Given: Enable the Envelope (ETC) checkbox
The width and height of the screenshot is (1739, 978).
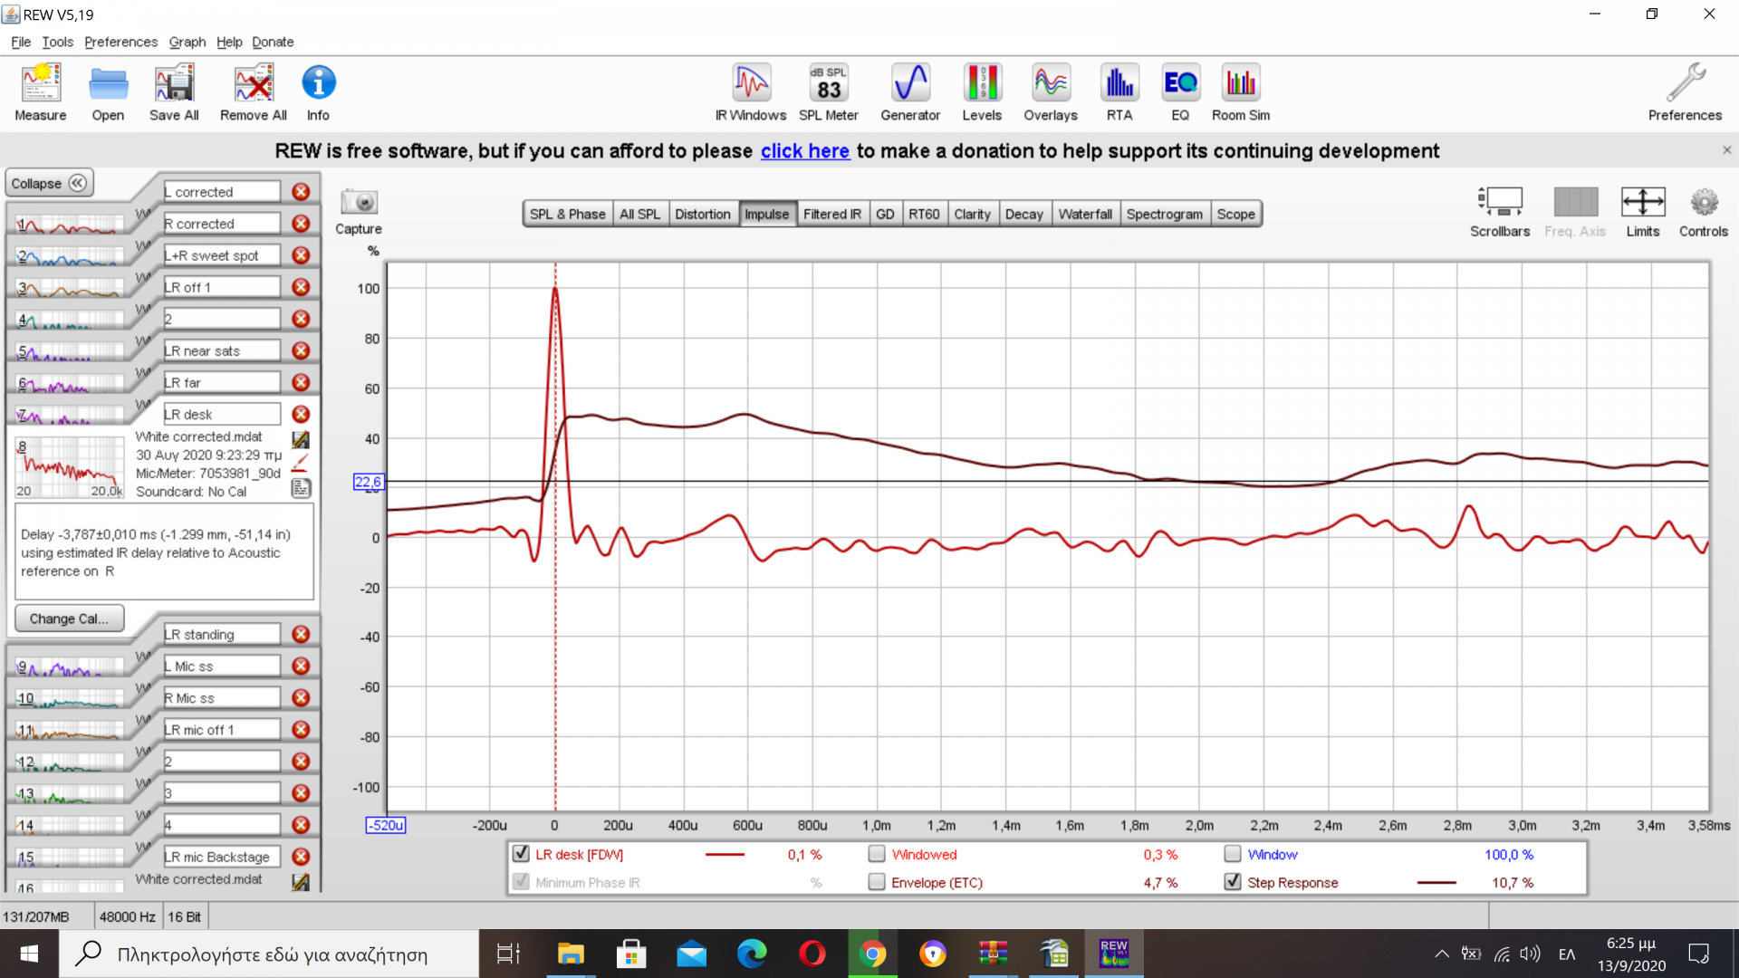Looking at the screenshot, I should pos(876,882).
